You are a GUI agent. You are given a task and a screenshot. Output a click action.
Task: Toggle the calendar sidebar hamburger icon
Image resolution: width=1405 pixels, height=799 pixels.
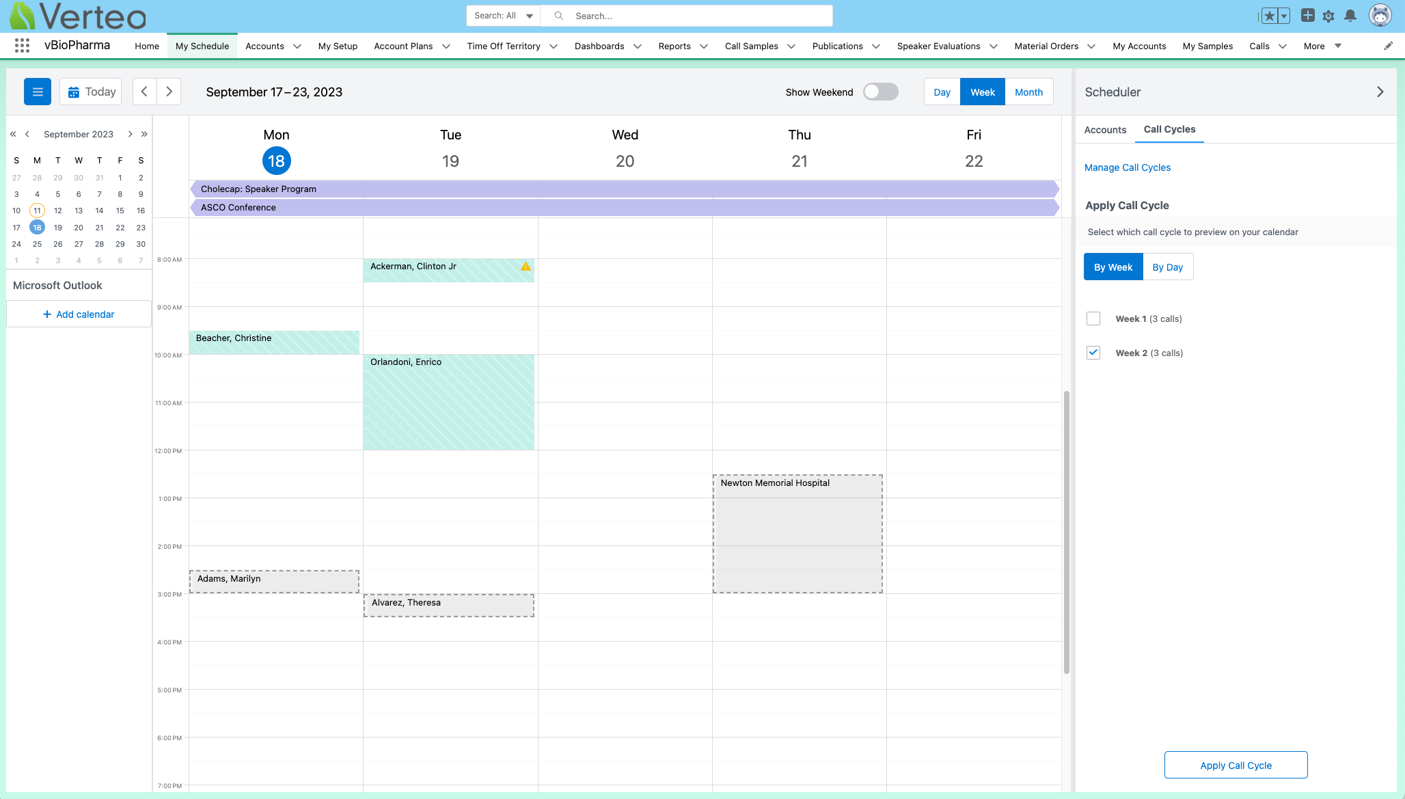click(38, 92)
